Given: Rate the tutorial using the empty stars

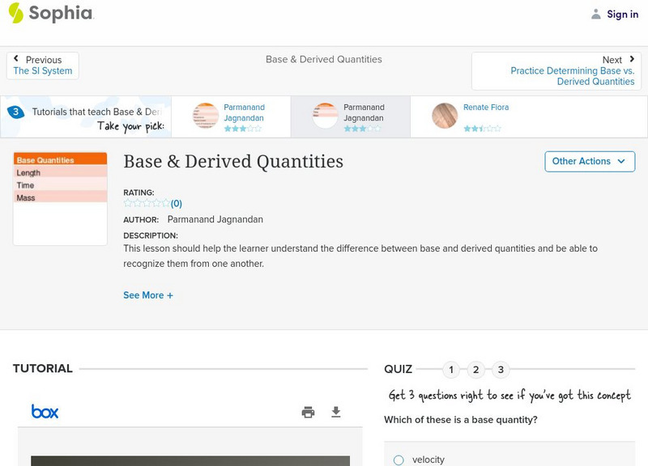Looking at the screenshot, I should (x=147, y=204).
